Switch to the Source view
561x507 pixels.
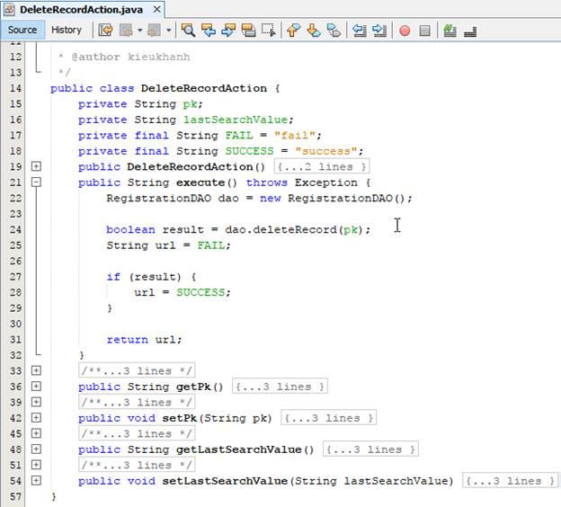pos(22,30)
